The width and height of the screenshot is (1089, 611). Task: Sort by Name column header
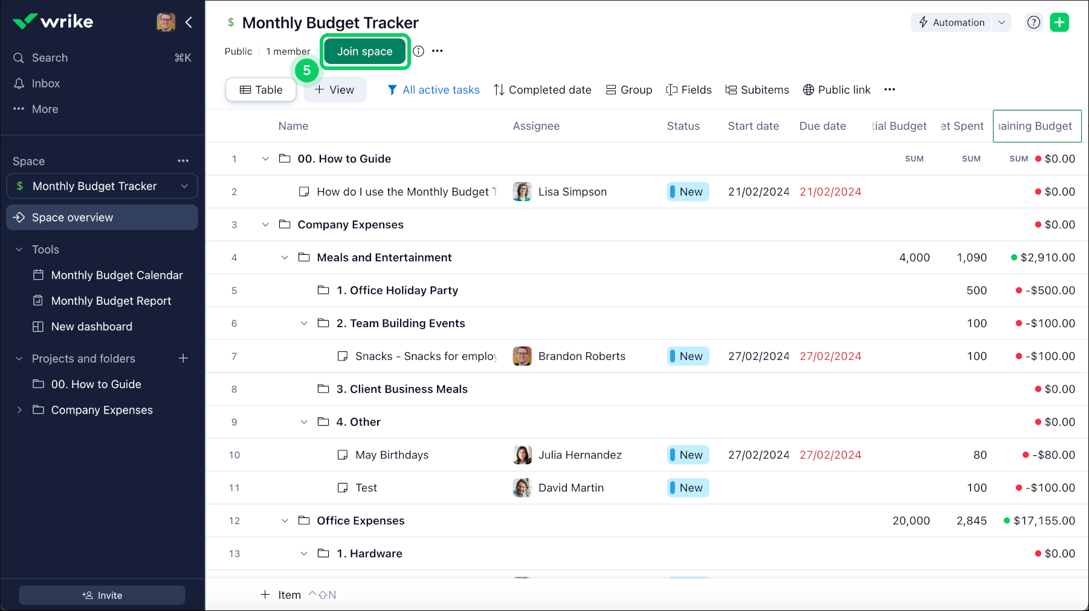coord(294,126)
